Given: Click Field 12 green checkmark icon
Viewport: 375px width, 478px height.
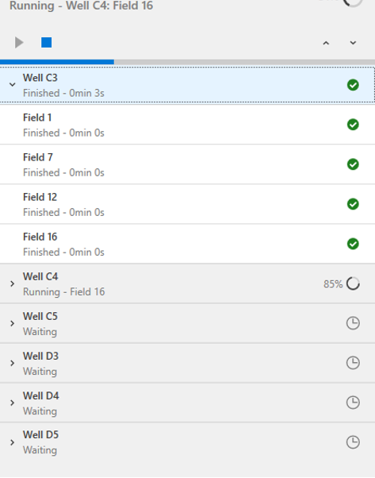Looking at the screenshot, I should coord(353,204).
